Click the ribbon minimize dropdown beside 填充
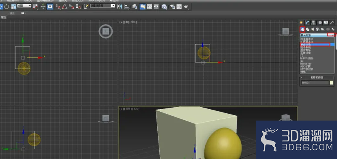337x159 pixels. tap(24, 13)
